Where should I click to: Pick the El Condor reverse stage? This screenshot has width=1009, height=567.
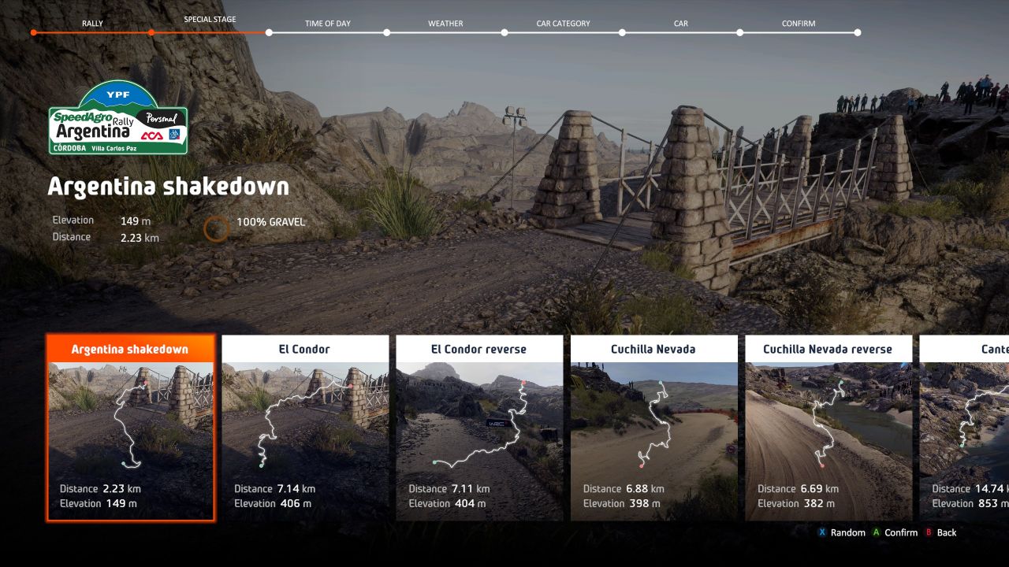click(479, 428)
